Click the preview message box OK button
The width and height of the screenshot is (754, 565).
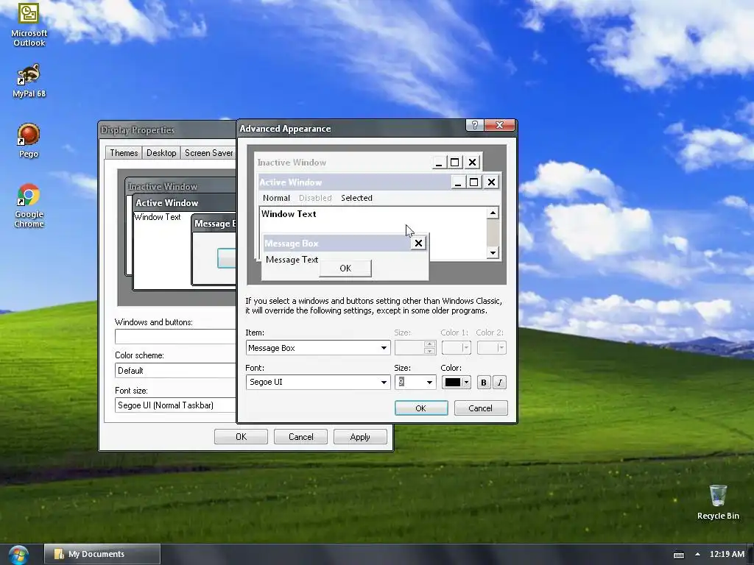click(345, 268)
